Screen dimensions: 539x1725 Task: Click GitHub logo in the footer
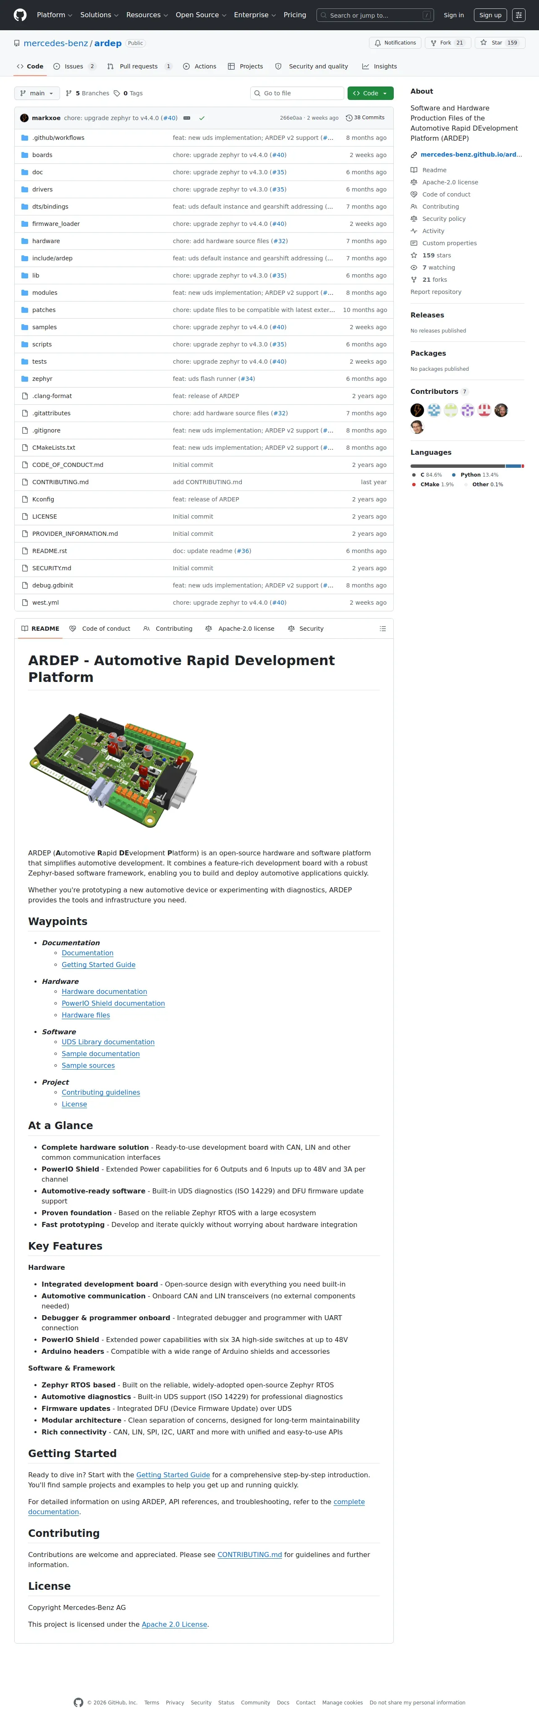pos(78,1702)
